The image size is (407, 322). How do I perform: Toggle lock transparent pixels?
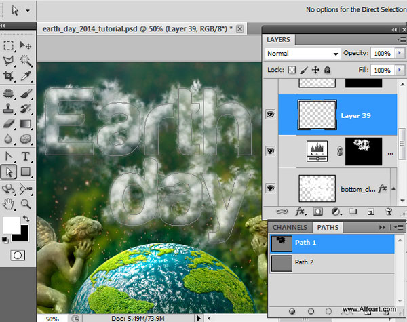click(292, 70)
